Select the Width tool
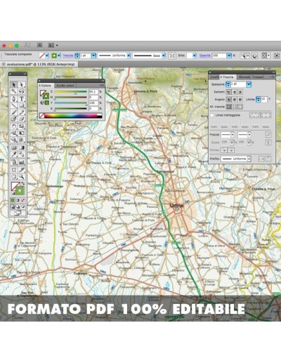281x363 pixels. [14, 133]
